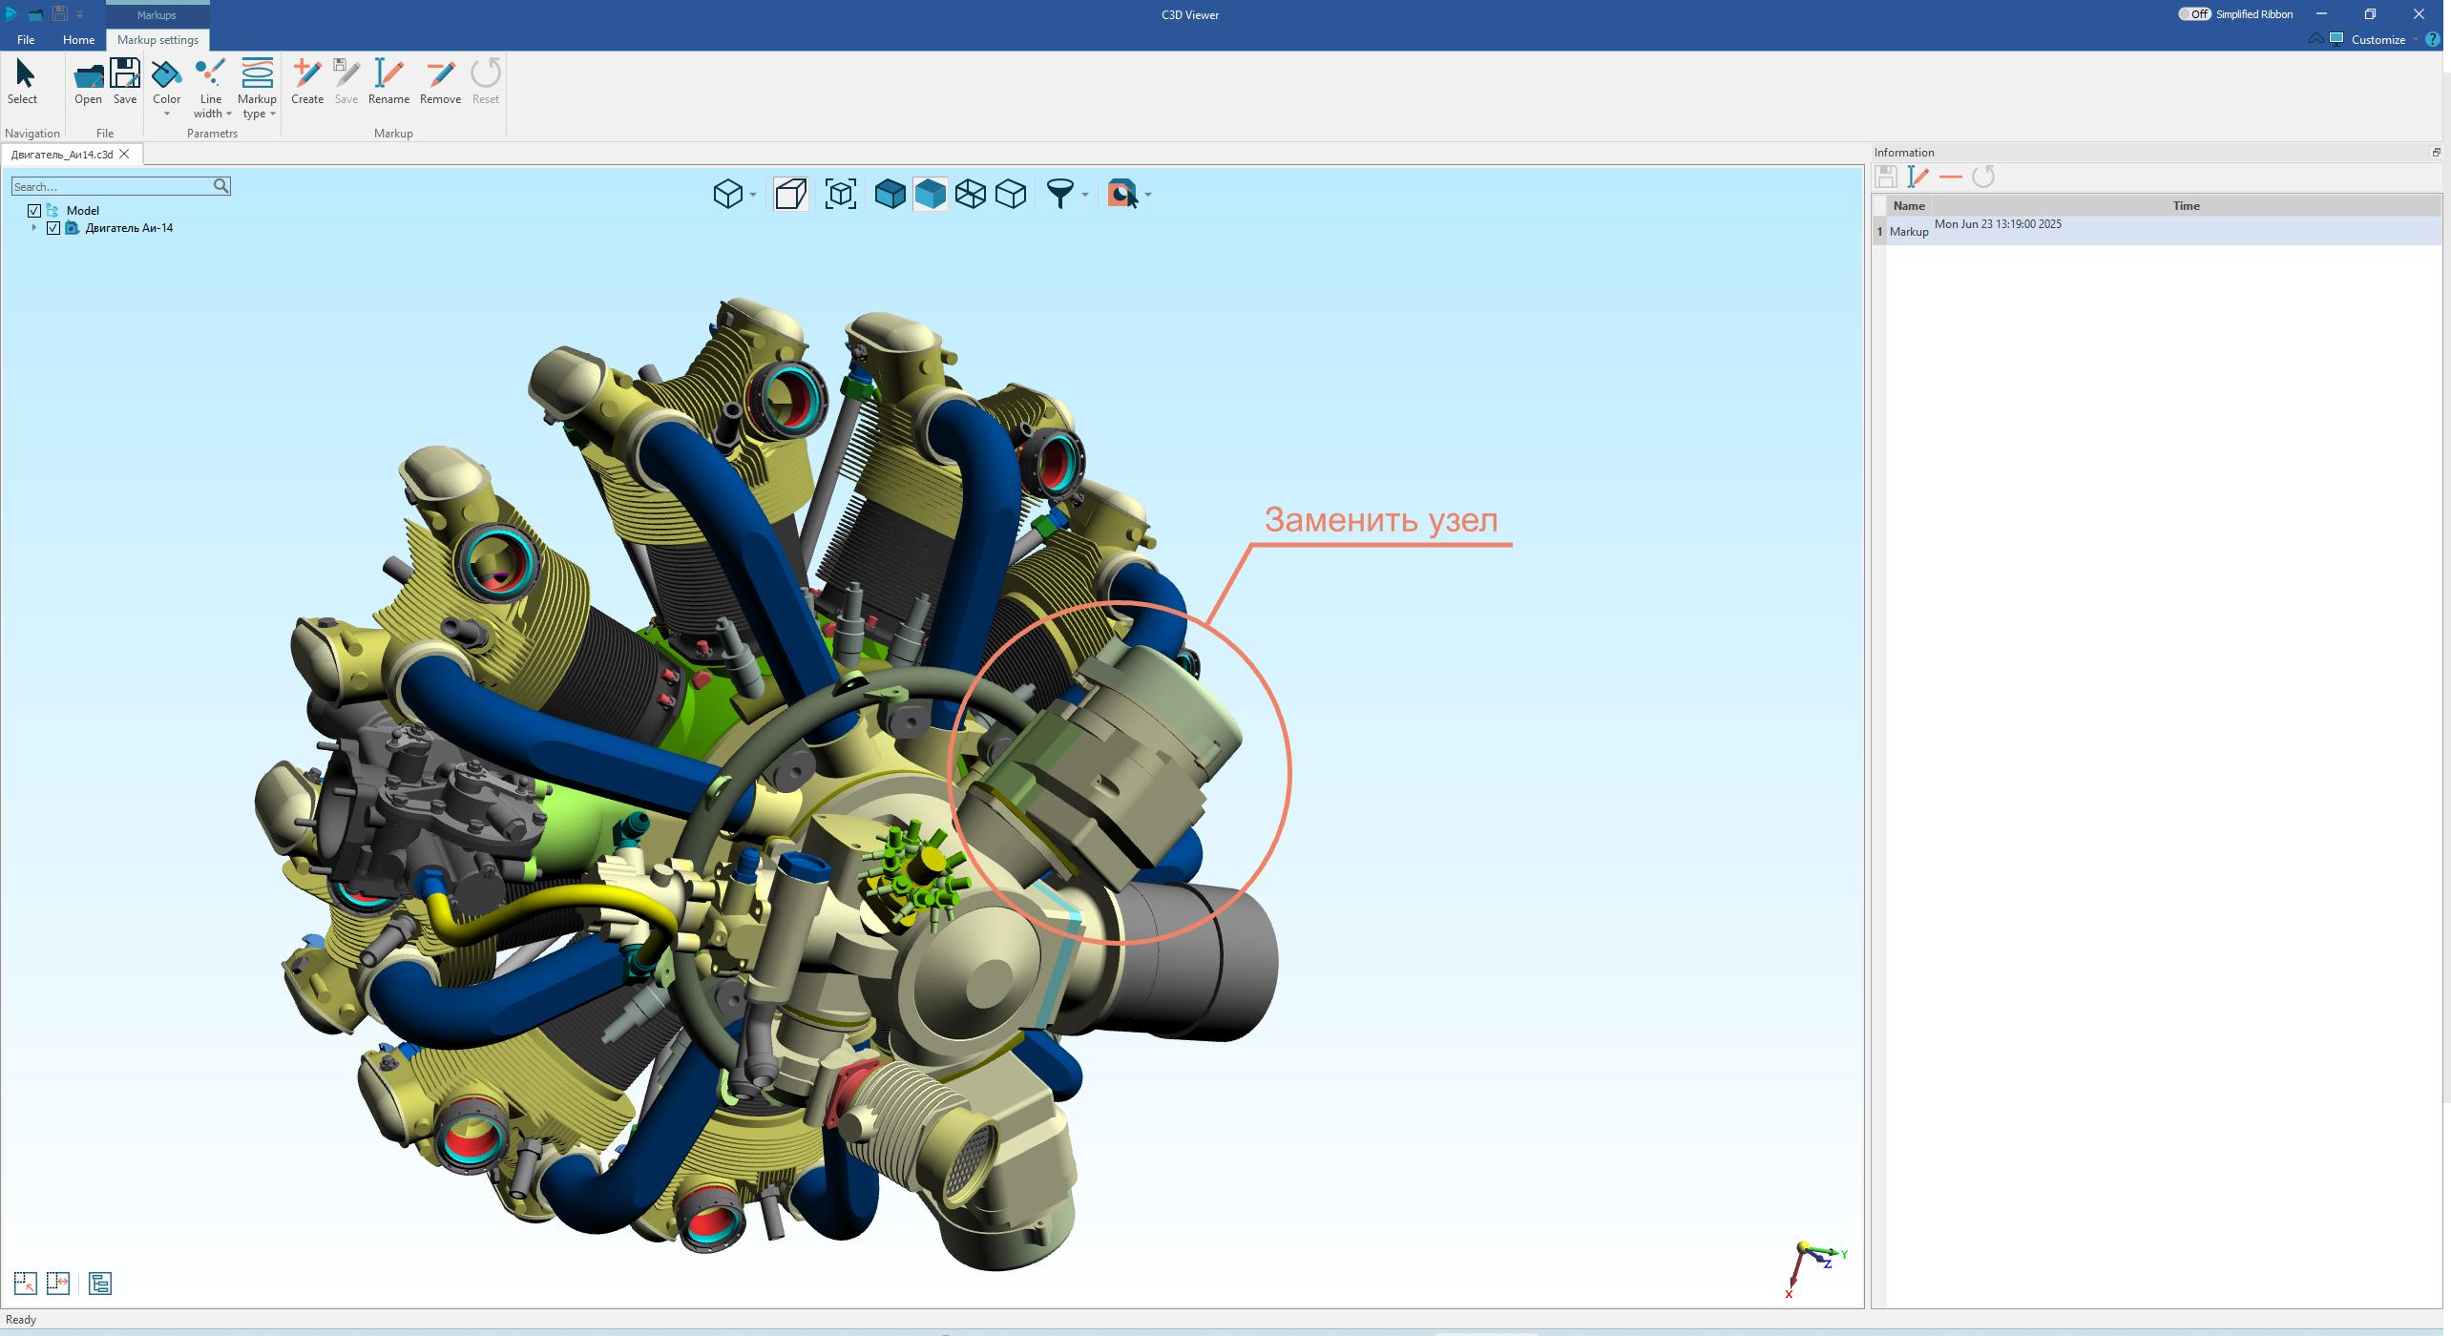Close the Двигатель_Аи14.c3d document tab

[x=124, y=154]
